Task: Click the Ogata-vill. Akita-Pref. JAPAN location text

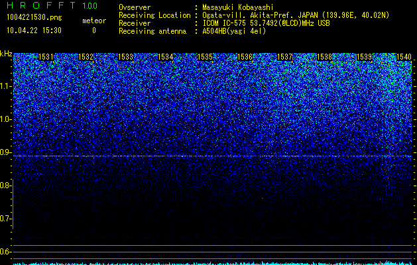Action: pyautogui.click(x=296, y=15)
